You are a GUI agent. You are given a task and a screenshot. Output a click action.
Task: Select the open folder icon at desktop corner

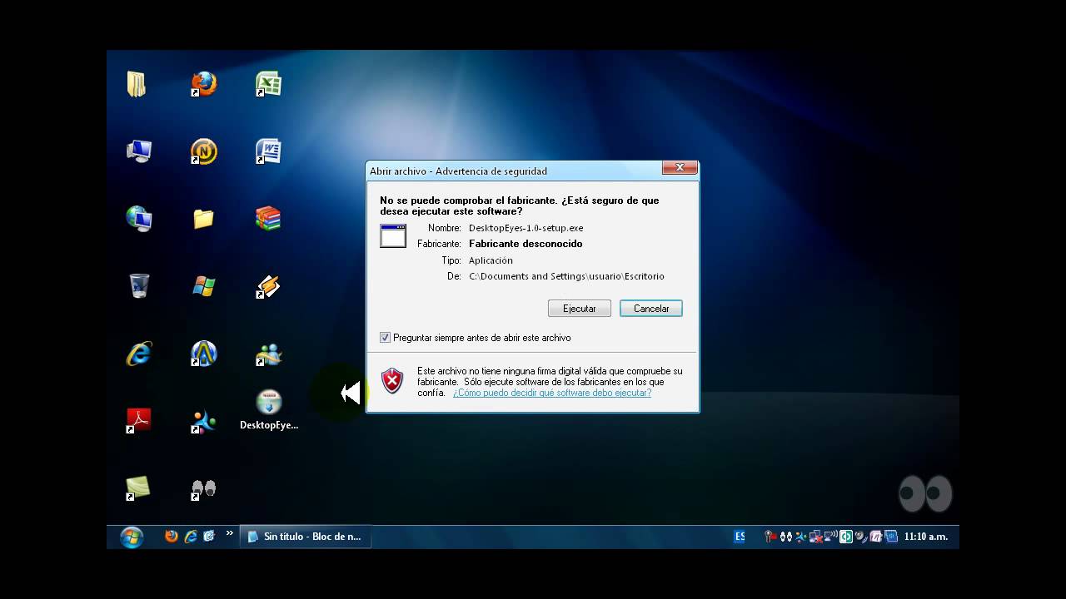(x=137, y=84)
